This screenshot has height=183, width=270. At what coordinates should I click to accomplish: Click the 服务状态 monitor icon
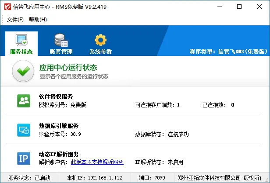coord(21,40)
